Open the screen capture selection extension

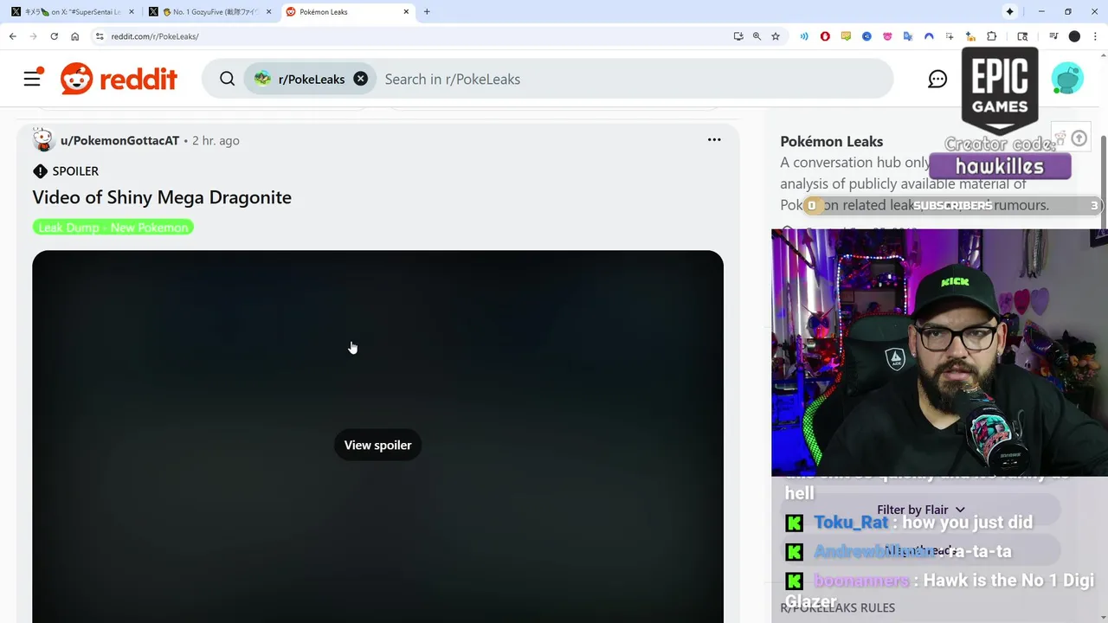coord(950,36)
